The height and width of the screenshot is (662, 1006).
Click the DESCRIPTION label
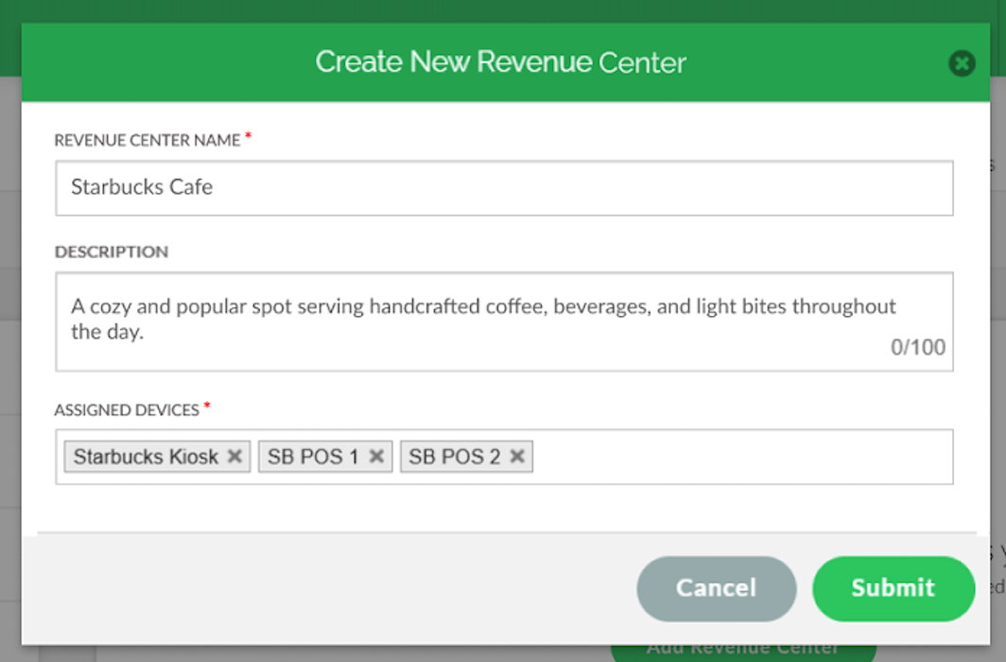point(112,252)
